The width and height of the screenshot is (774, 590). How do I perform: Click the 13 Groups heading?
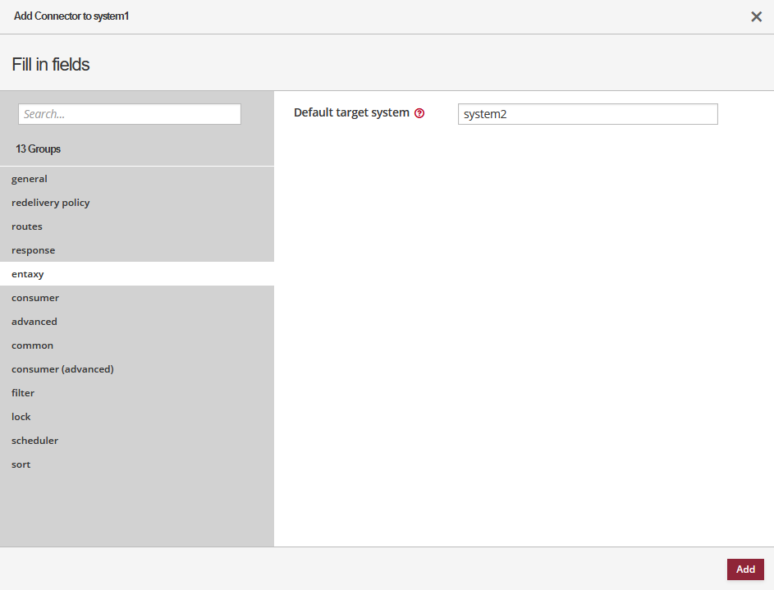click(38, 149)
